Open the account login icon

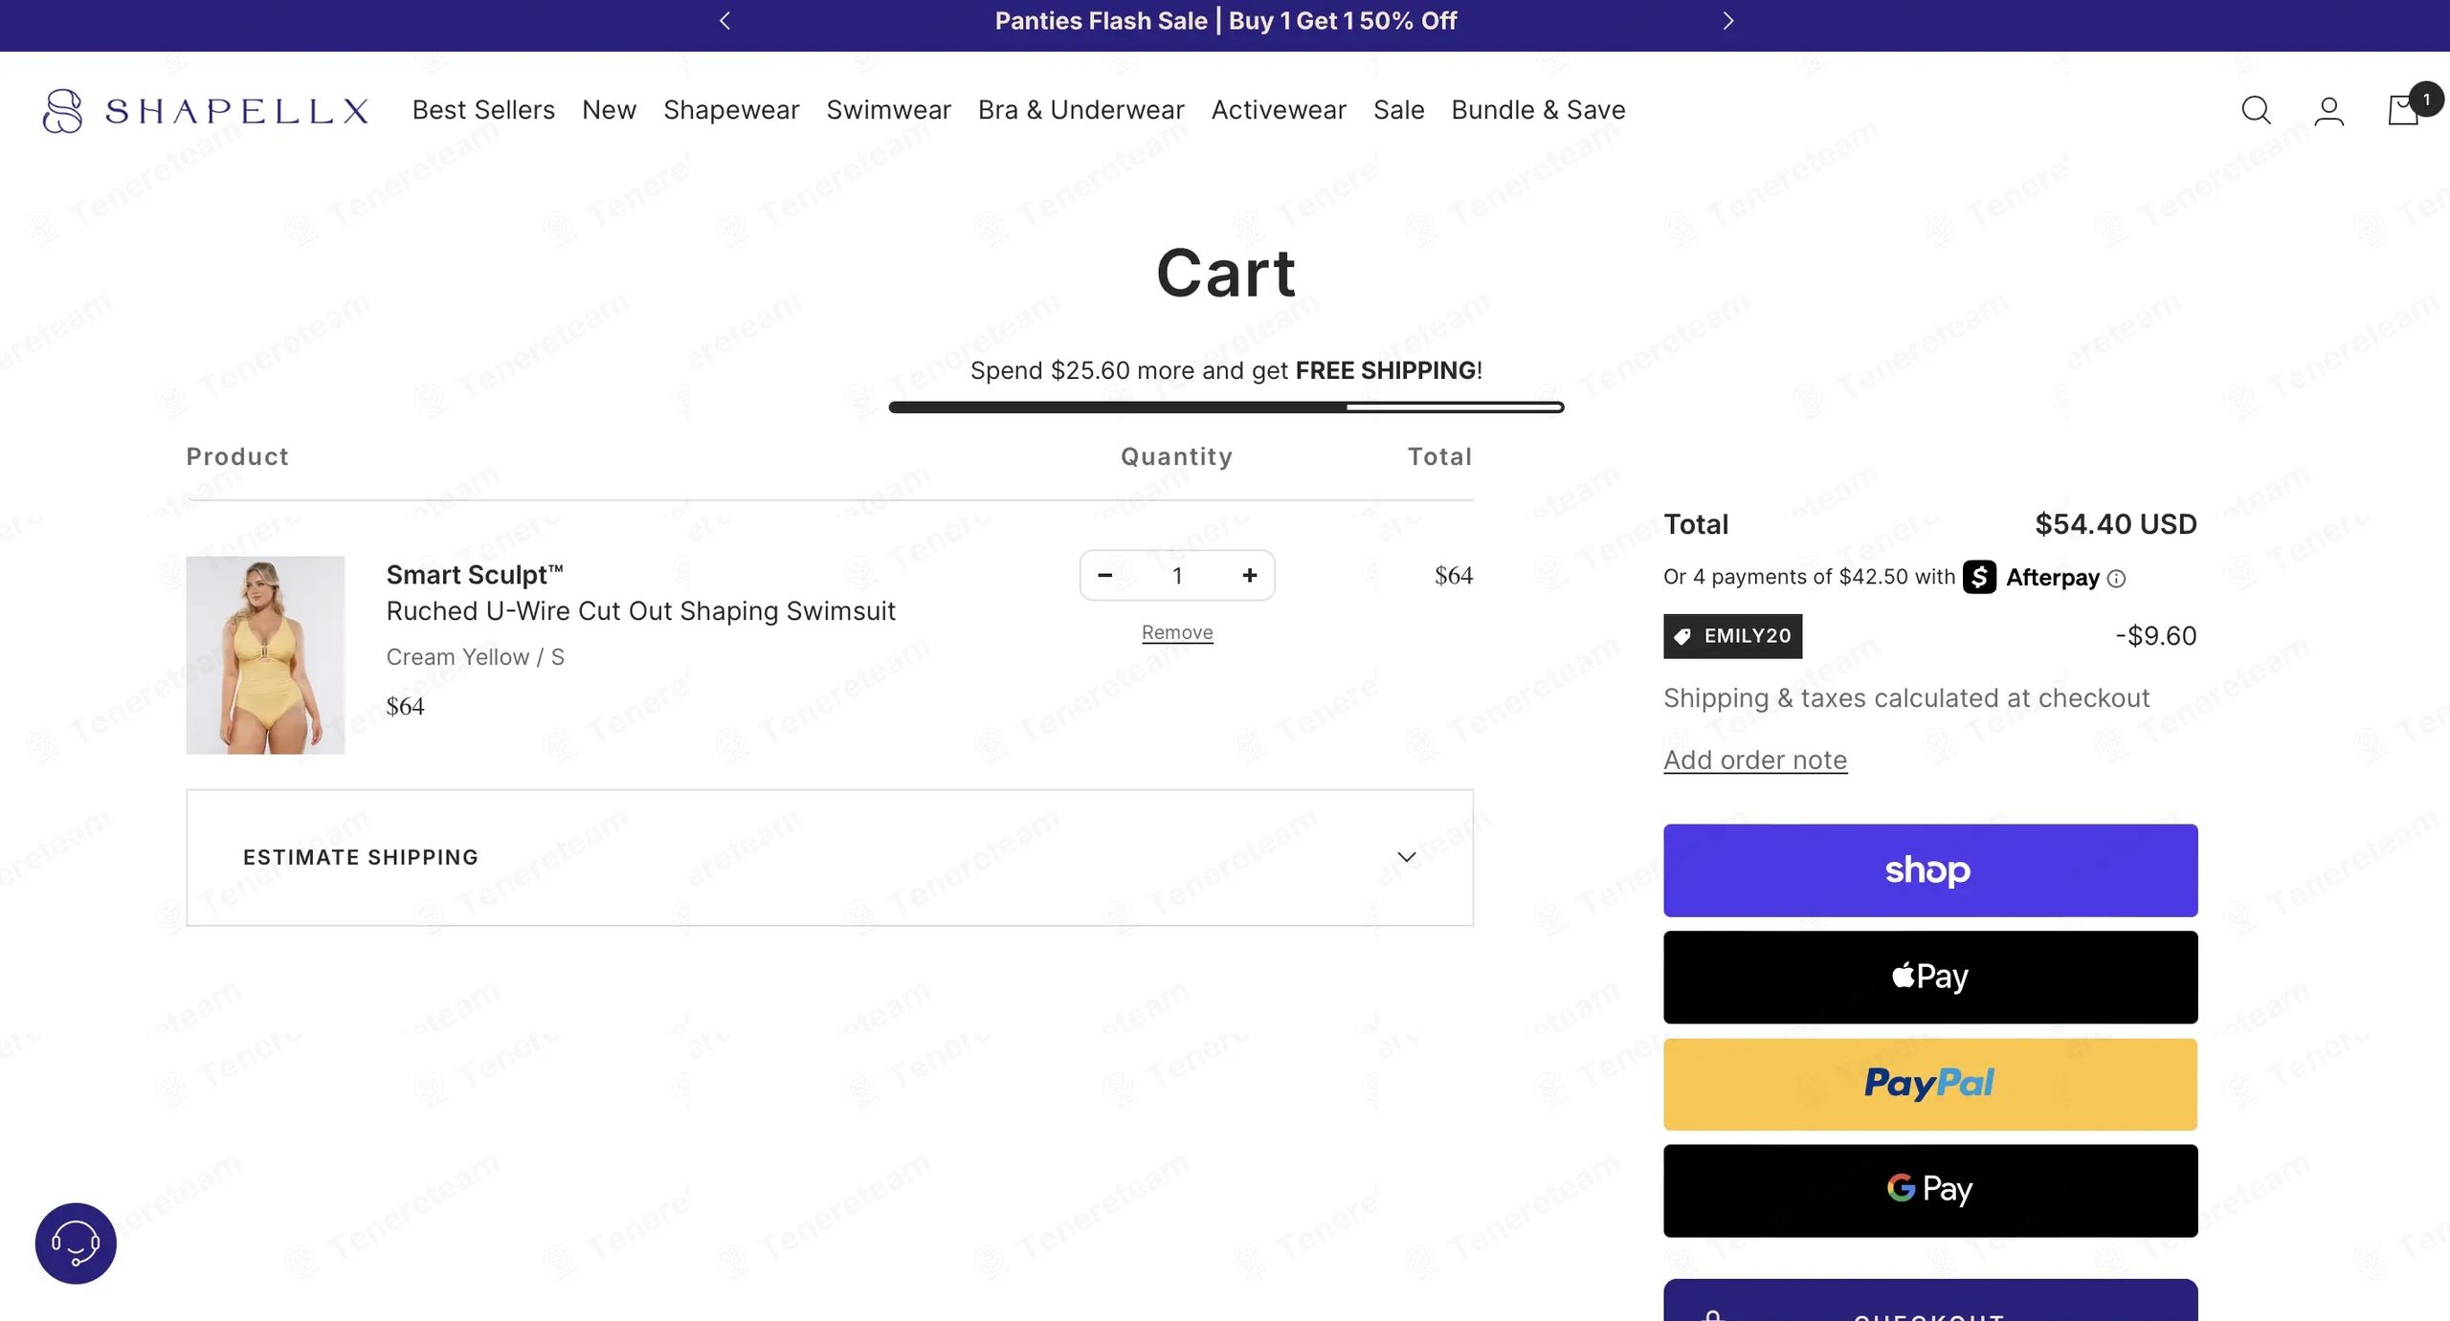2328,111
